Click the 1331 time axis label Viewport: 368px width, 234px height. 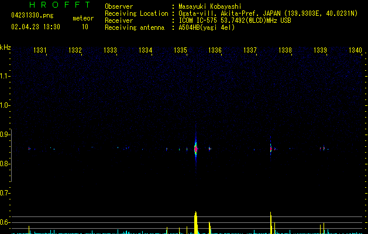(40, 50)
